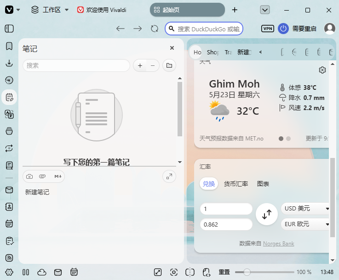Click the notes 搜索 search field

76,65
